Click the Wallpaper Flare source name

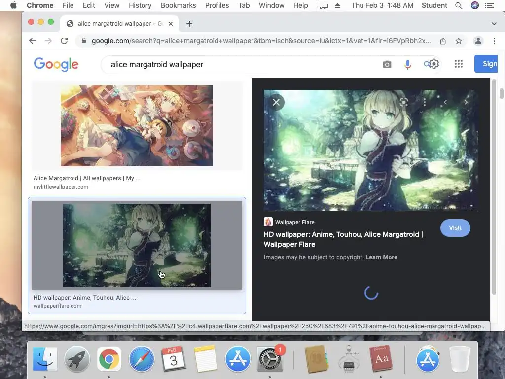click(294, 222)
